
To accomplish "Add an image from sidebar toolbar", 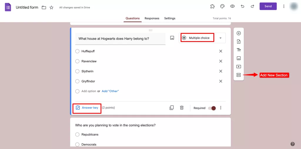I will click(239, 58).
